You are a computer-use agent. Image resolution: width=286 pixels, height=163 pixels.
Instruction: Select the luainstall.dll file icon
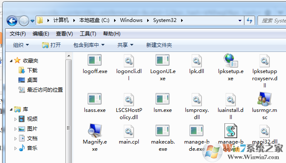coord(230,99)
